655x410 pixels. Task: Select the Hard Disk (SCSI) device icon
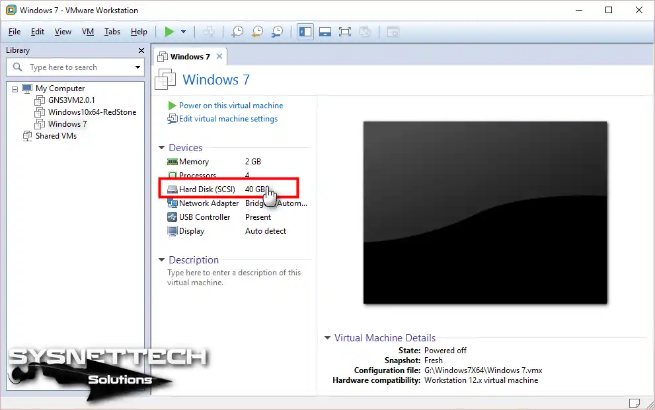click(x=173, y=189)
